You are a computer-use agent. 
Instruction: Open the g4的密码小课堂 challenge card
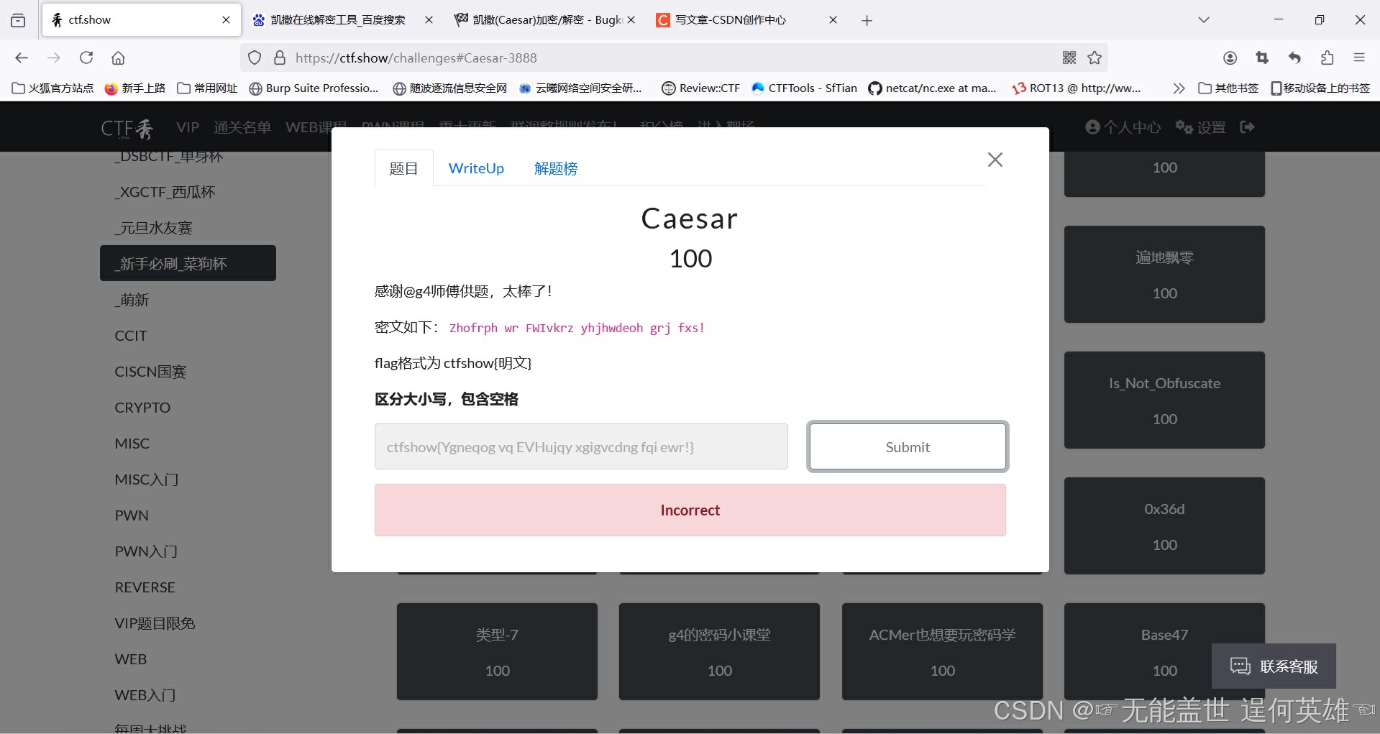(x=719, y=651)
